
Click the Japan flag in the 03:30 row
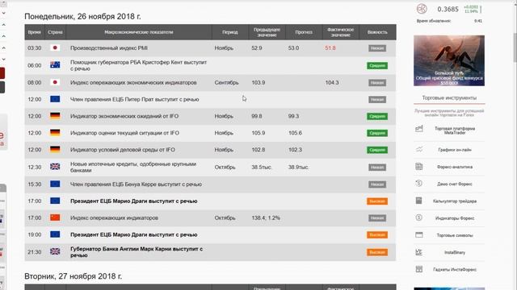point(55,48)
